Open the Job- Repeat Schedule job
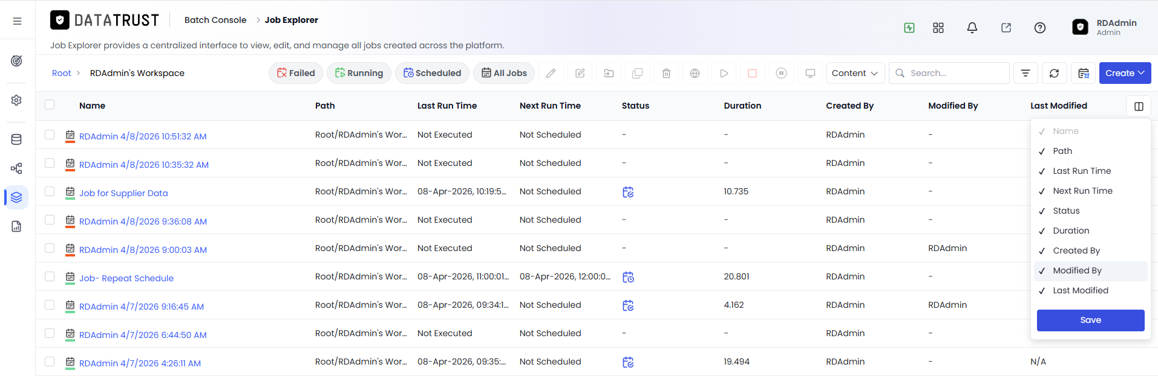1158x376 pixels. 126,278
